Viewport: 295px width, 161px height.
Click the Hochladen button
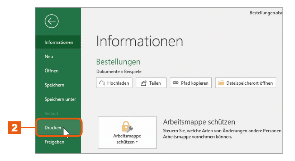point(114,83)
